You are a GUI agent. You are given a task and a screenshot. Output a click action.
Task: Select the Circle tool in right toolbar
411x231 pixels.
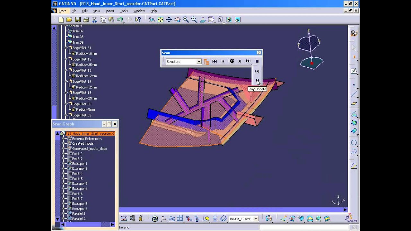point(354,143)
